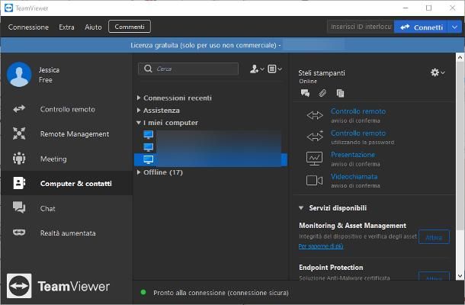Click the Connetti button
The width and height of the screenshot is (465, 305).
tap(421, 27)
